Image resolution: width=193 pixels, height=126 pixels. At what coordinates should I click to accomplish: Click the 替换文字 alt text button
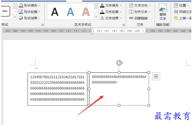[x=163, y=12]
